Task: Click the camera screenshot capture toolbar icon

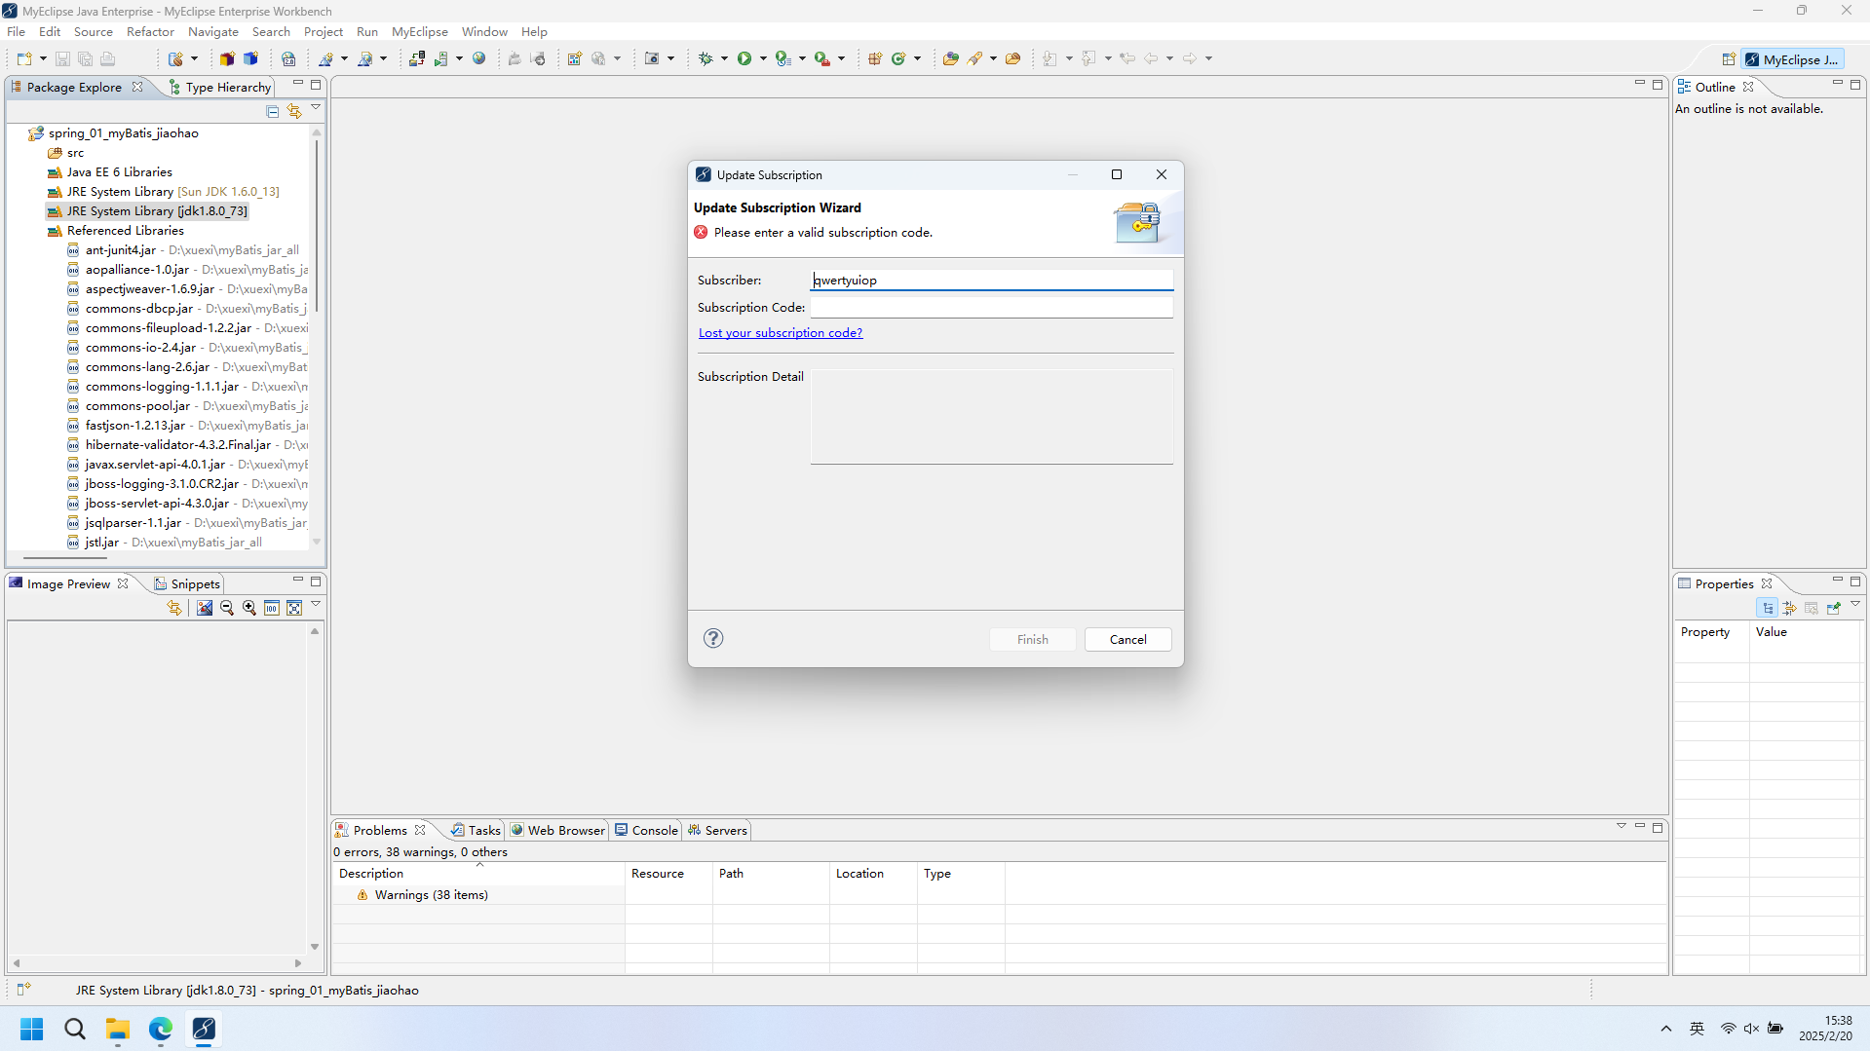Action: coord(652,58)
